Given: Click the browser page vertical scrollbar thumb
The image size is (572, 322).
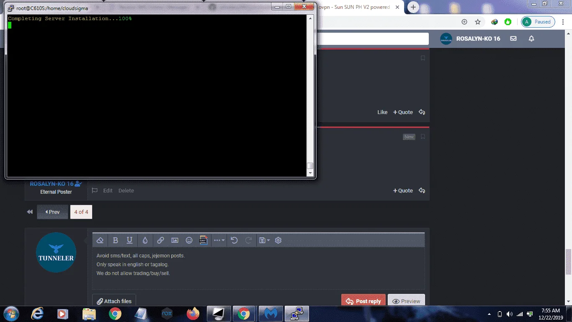Looking at the screenshot, I should 568,262.
